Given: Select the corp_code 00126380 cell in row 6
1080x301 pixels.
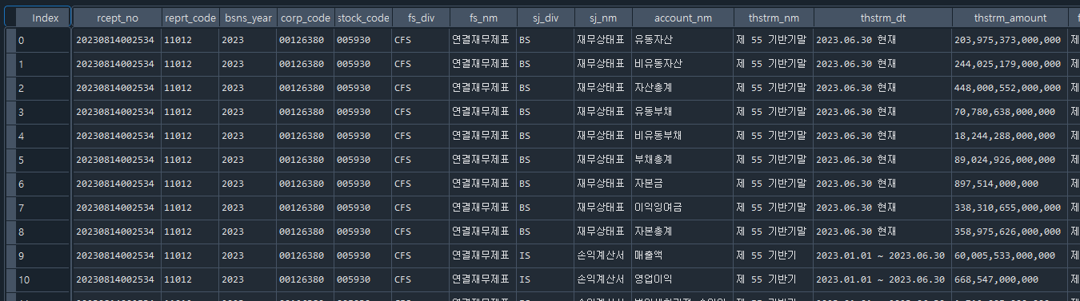Looking at the screenshot, I should click(x=306, y=184).
